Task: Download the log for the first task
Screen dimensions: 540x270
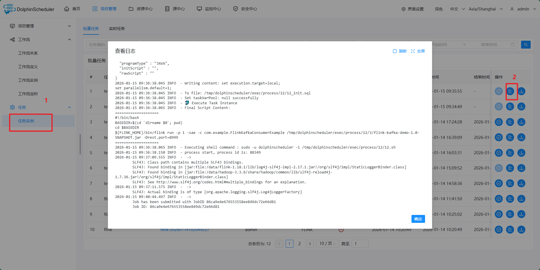Action: click(x=521, y=91)
